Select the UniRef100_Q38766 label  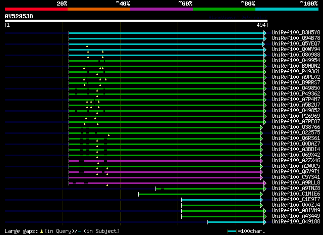click(296, 127)
